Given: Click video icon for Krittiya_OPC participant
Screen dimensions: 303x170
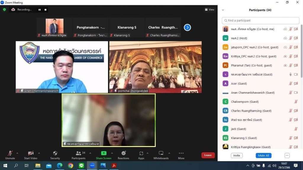Looking at the screenshot, I should (x=296, y=56).
